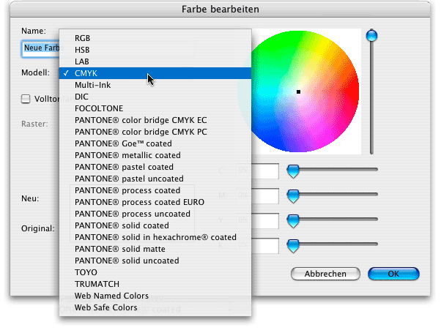Select TRUMATCH color library
This screenshot has height=333, width=441.
pos(155,284)
